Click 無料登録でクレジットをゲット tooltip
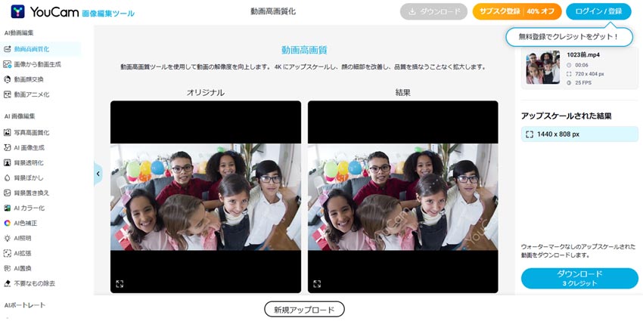 point(568,37)
